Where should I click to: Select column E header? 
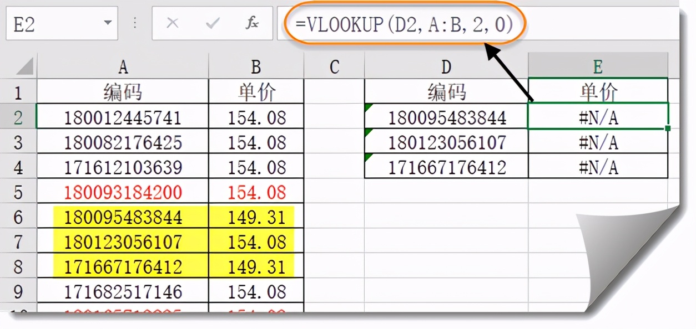point(597,66)
